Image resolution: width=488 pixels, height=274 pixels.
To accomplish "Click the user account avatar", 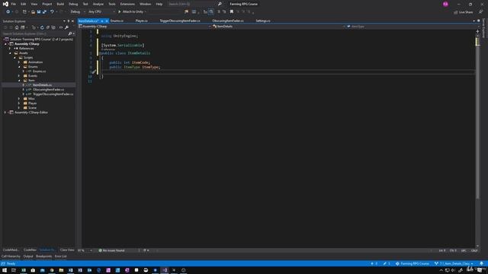I will point(445,4).
